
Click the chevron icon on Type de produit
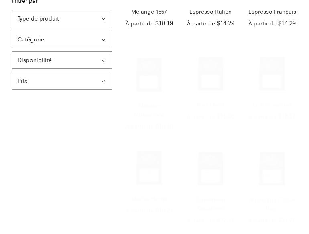[x=103, y=19]
